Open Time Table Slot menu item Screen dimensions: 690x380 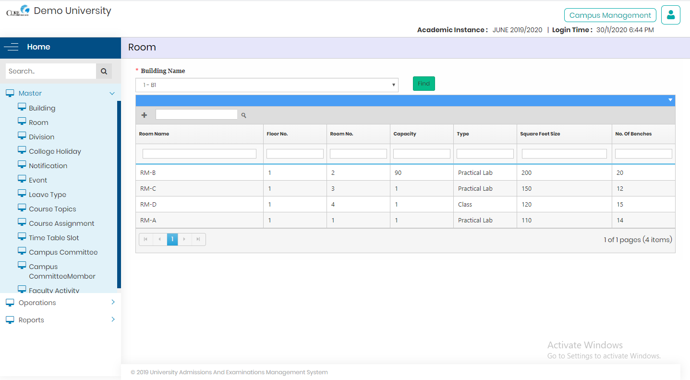coord(54,238)
